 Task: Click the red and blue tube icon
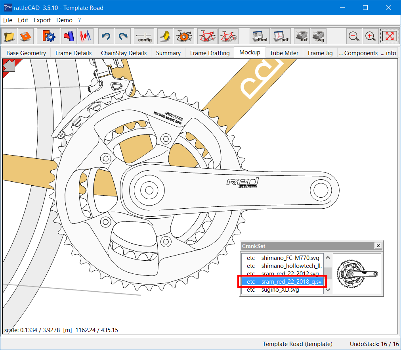tap(69, 36)
